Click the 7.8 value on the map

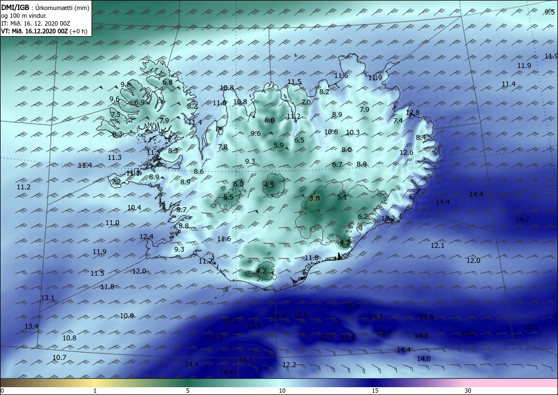223,147
